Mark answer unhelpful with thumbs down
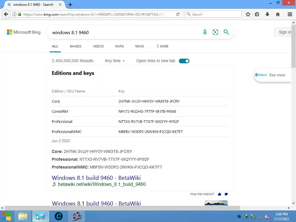Image resolution: width=296 pixels, height=222 pixels. click(x=226, y=194)
